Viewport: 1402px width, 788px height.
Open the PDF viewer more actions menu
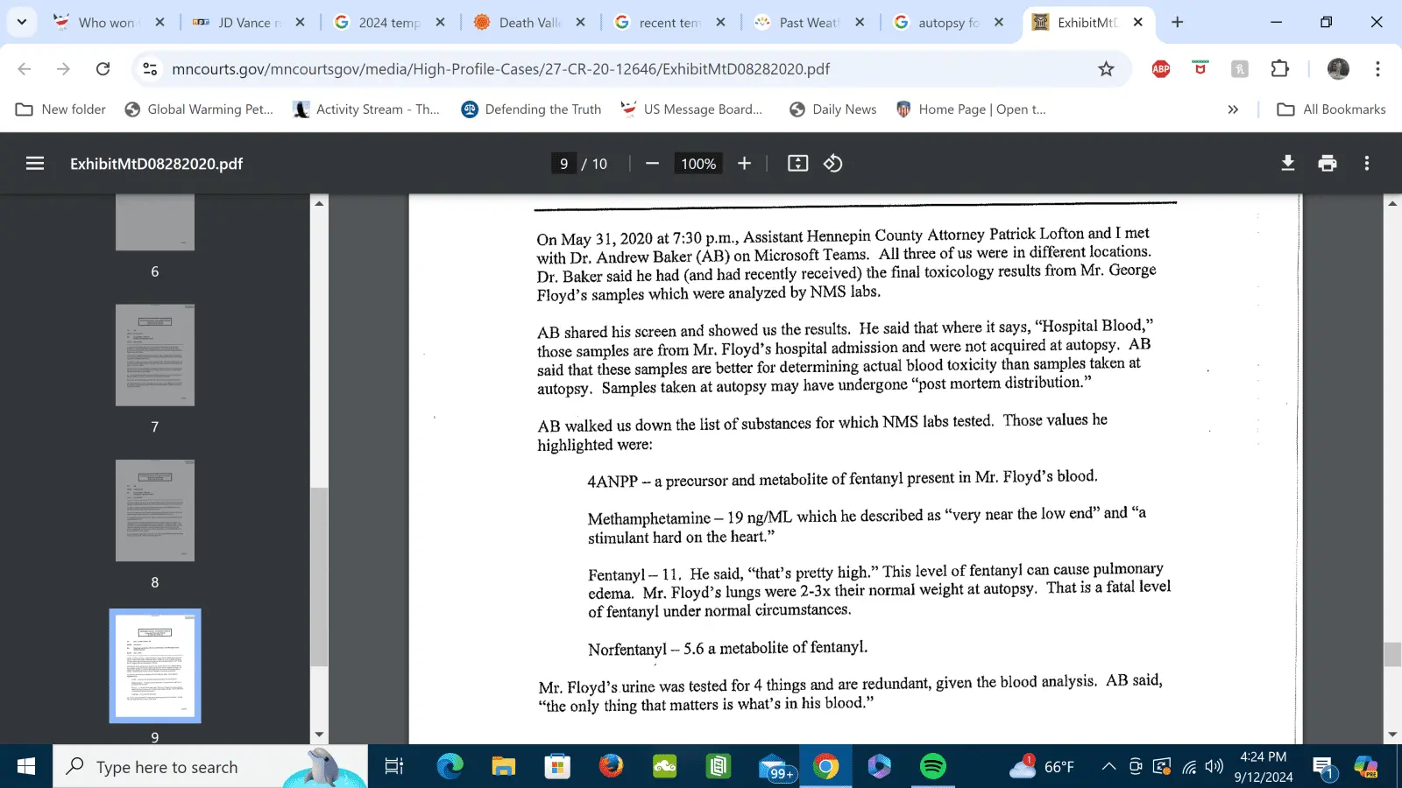coord(1366,164)
